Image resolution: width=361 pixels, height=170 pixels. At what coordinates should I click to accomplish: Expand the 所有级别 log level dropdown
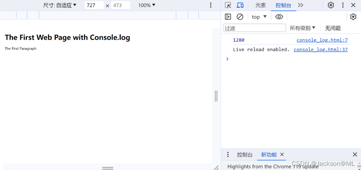pos(303,28)
